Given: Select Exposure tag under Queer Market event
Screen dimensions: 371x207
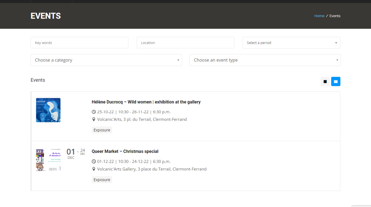Looking at the screenshot, I should tap(102, 180).
